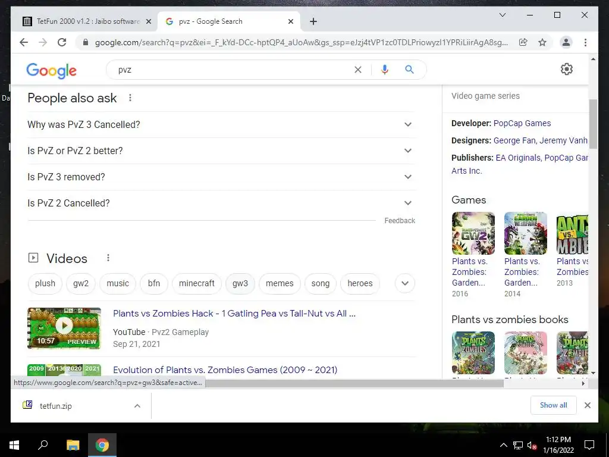Filter videos by plush chip
Viewport: 609px width, 457px height.
(45, 283)
